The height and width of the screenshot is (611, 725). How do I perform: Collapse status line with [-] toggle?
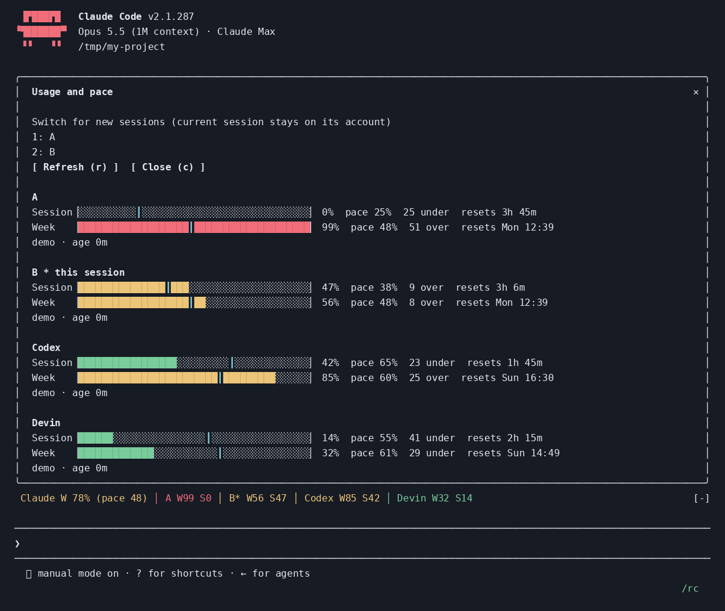pos(702,498)
